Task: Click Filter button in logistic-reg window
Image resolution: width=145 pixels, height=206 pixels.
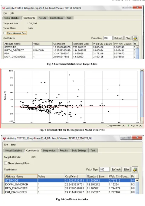Action: click(128, 38)
